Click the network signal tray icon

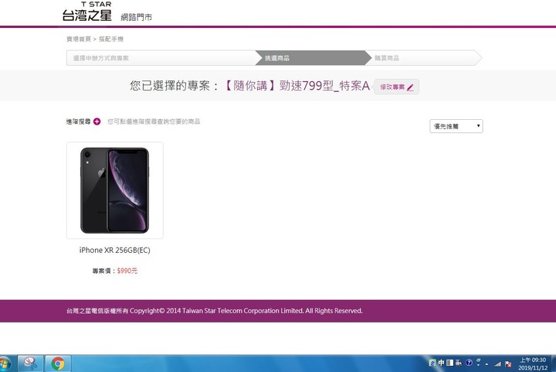click(x=497, y=363)
